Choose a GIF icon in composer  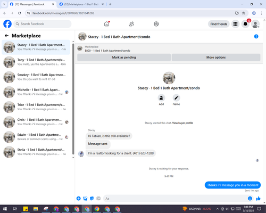(x=98, y=199)
